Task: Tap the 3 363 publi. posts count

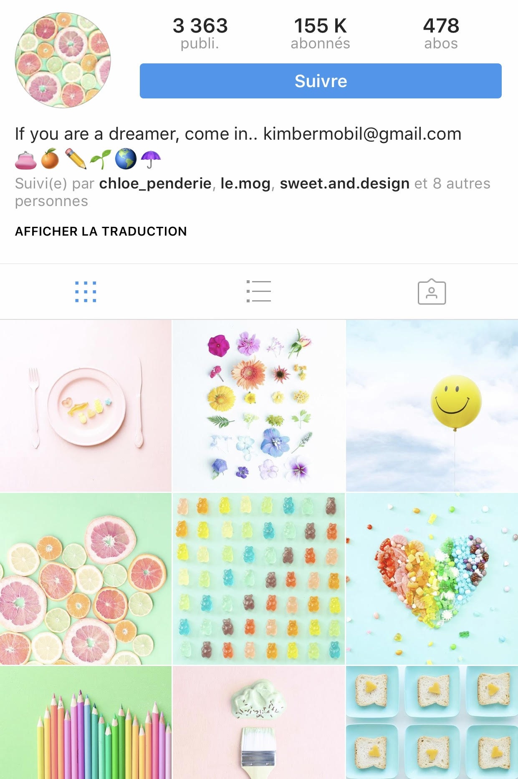Action: (x=200, y=33)
